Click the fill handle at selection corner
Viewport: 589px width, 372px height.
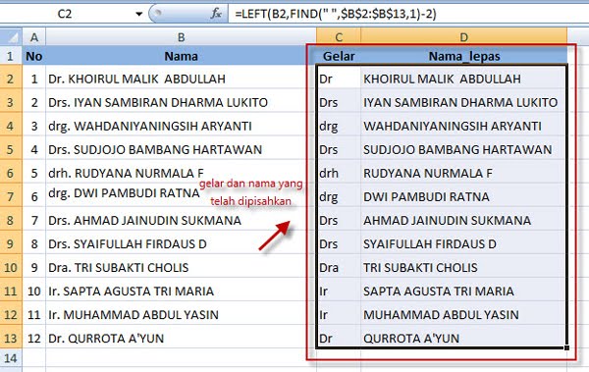566,347
